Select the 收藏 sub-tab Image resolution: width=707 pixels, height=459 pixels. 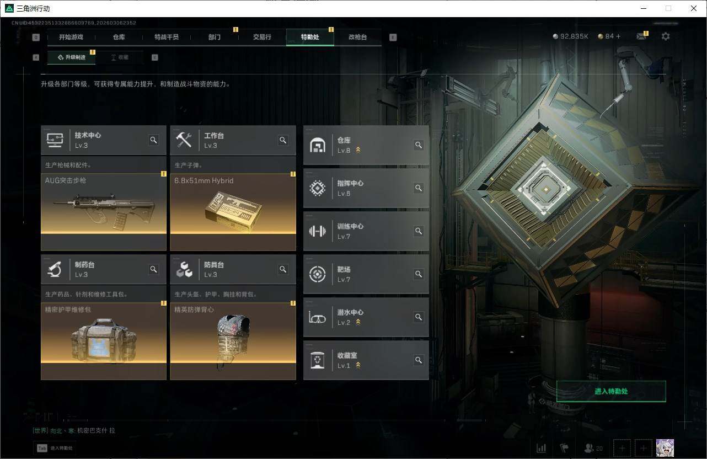tap(119, 57)
